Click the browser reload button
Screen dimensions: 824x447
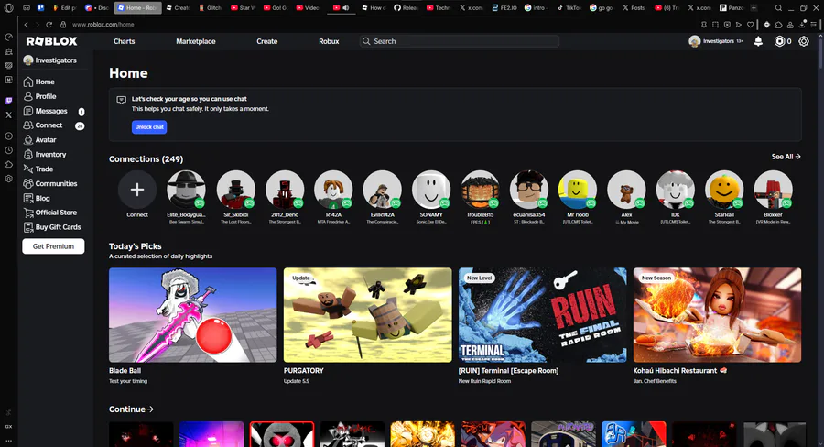coord(49,24)
